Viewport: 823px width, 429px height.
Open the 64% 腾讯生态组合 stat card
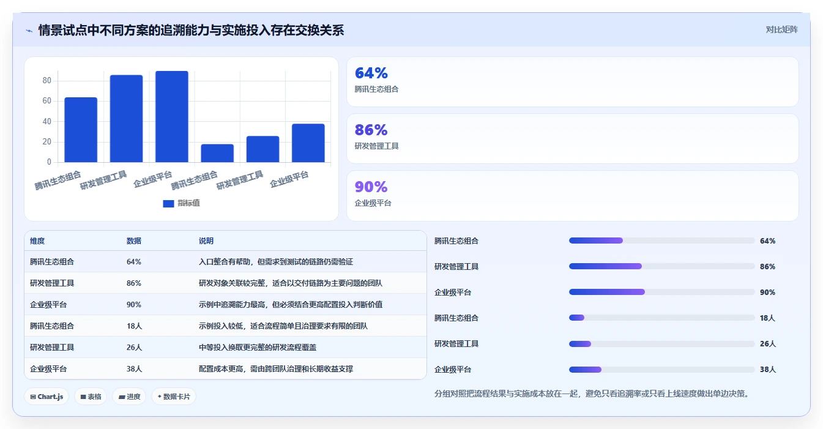(x=573, y=82)
